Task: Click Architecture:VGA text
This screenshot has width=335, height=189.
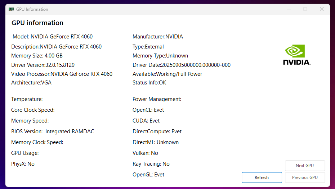Action: (31, 83)
